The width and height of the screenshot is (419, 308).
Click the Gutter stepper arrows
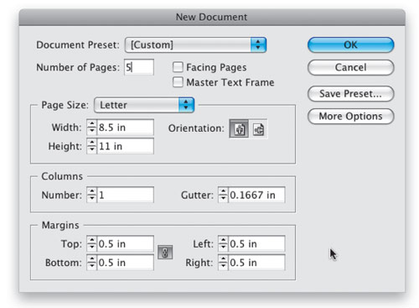click(223, 195)
